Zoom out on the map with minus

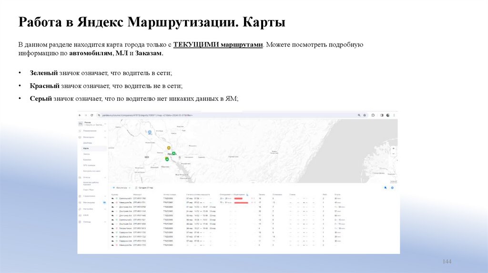point(394,154)
